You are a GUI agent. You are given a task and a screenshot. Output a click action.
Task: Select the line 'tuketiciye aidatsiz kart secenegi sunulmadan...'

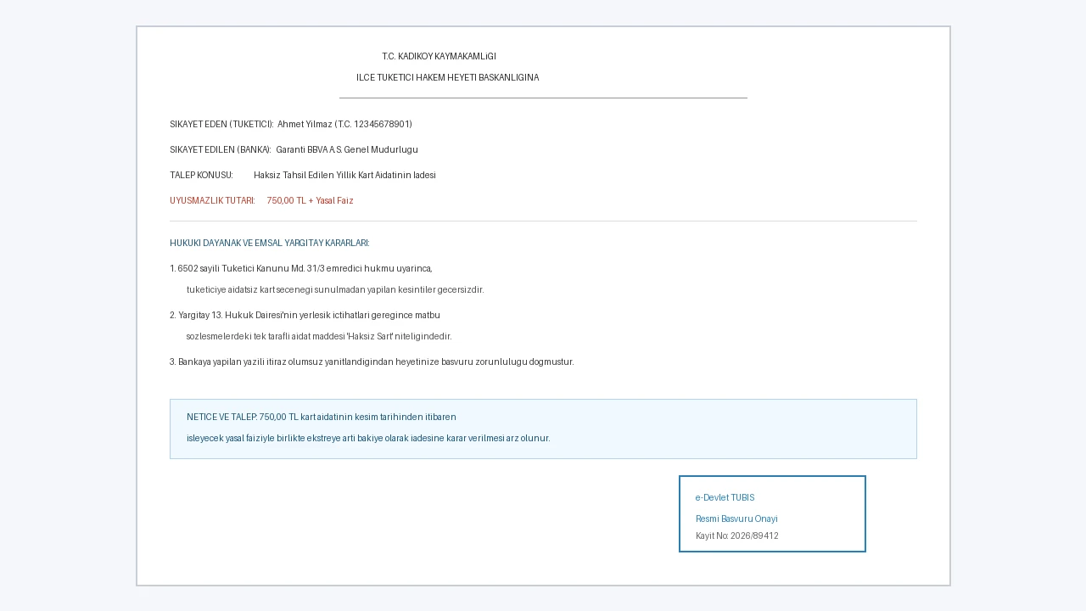click(x=335, y=289)
